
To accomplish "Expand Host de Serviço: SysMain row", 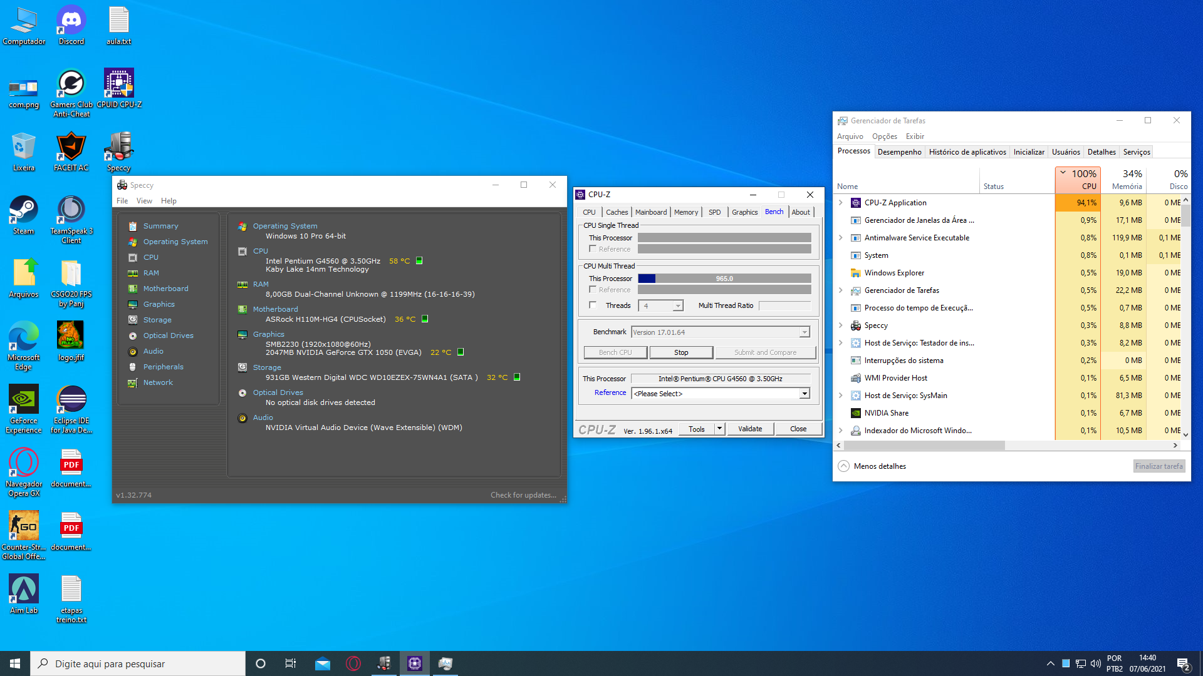I will [x=841, y=396].
